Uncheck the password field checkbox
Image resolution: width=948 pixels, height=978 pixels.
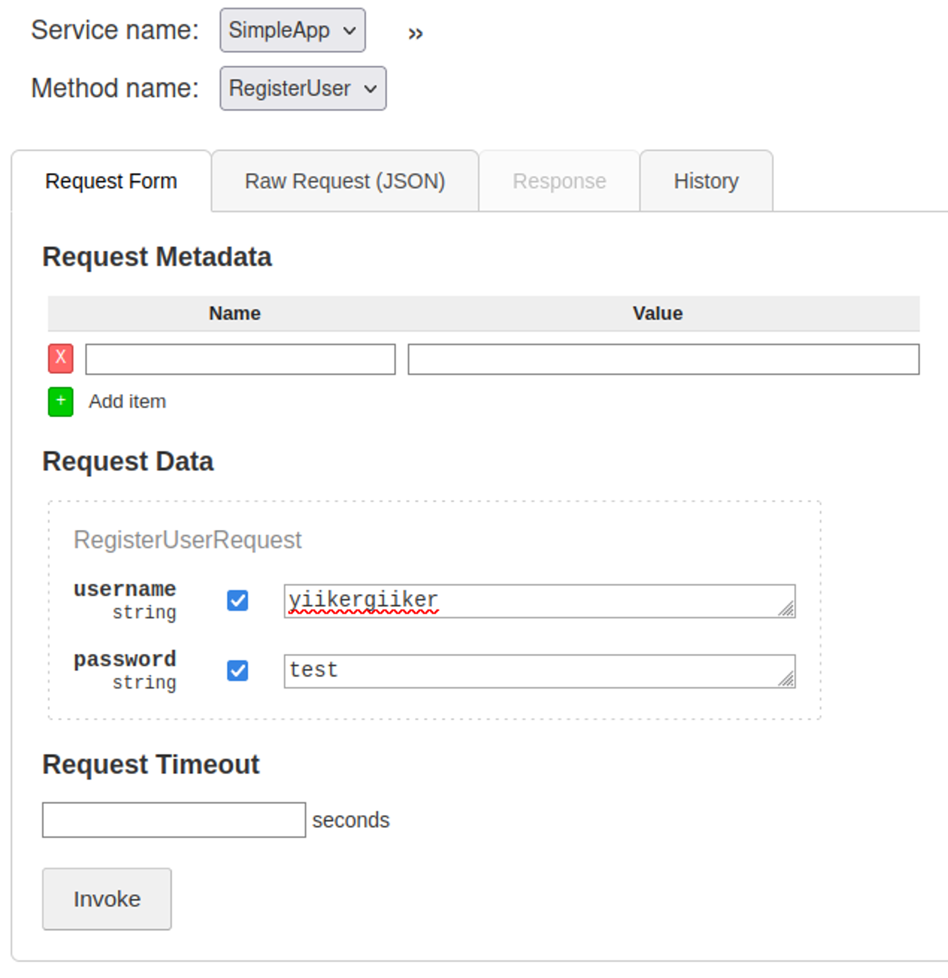coord(237,671)
